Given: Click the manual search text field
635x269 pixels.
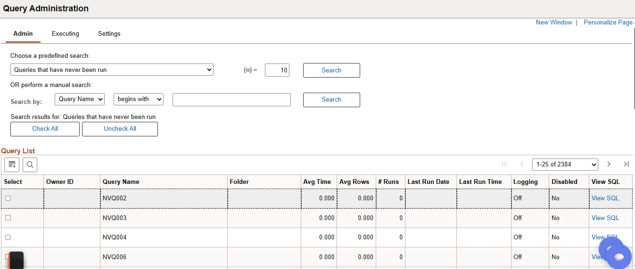Looking at the screenshot, I should click(231, 100).
